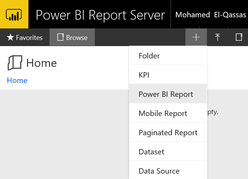Viewport: 248px width, 179px height.
Task: Switch to the Browse tab
Action: coord(72,37)
